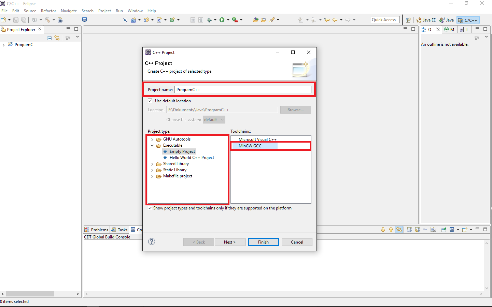Click the Open Element icon in the toolbar
The width and height of the screenshot is (492, 307).
coord(255,20)
